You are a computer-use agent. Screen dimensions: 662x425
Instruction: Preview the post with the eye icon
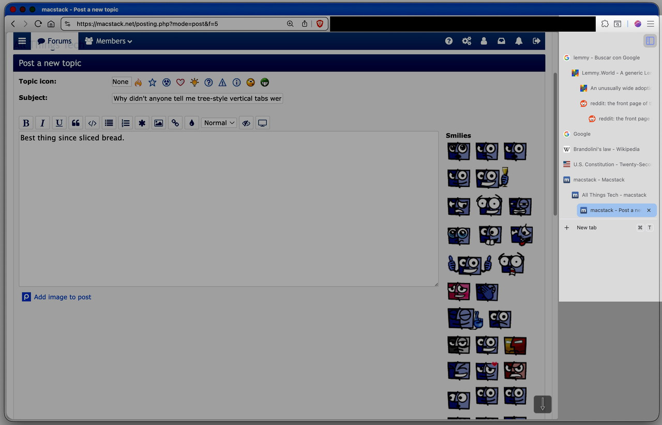tap(246, 123)
